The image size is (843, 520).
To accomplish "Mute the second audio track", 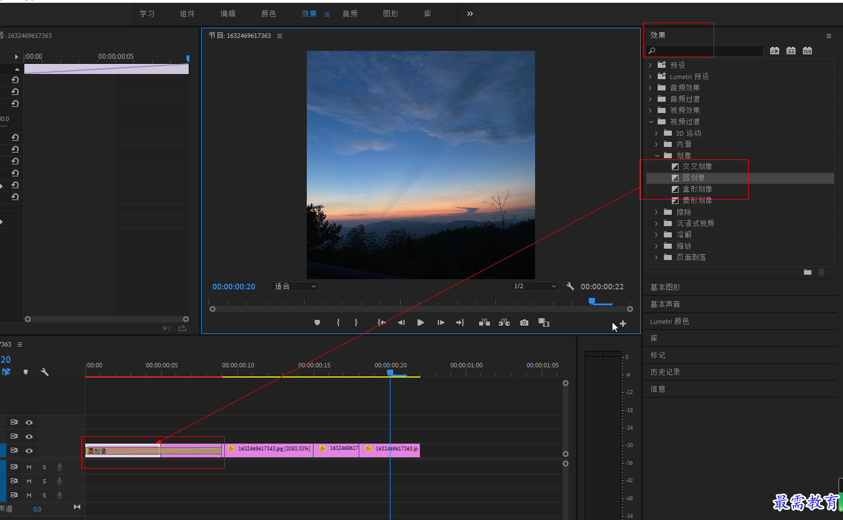I will point(29,481).
